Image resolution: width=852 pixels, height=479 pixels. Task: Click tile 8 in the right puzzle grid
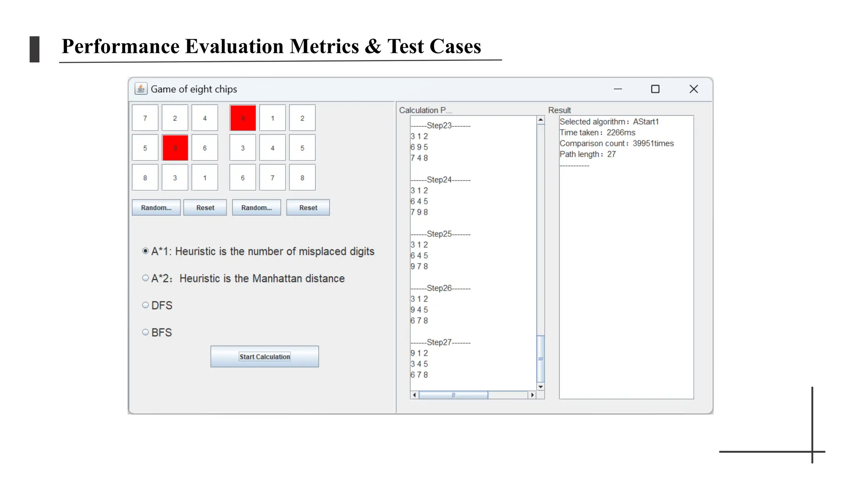tap(302, 178)
